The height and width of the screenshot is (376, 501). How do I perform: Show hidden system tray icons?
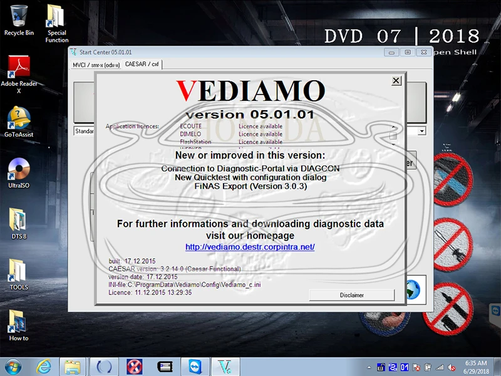[369, 368]
